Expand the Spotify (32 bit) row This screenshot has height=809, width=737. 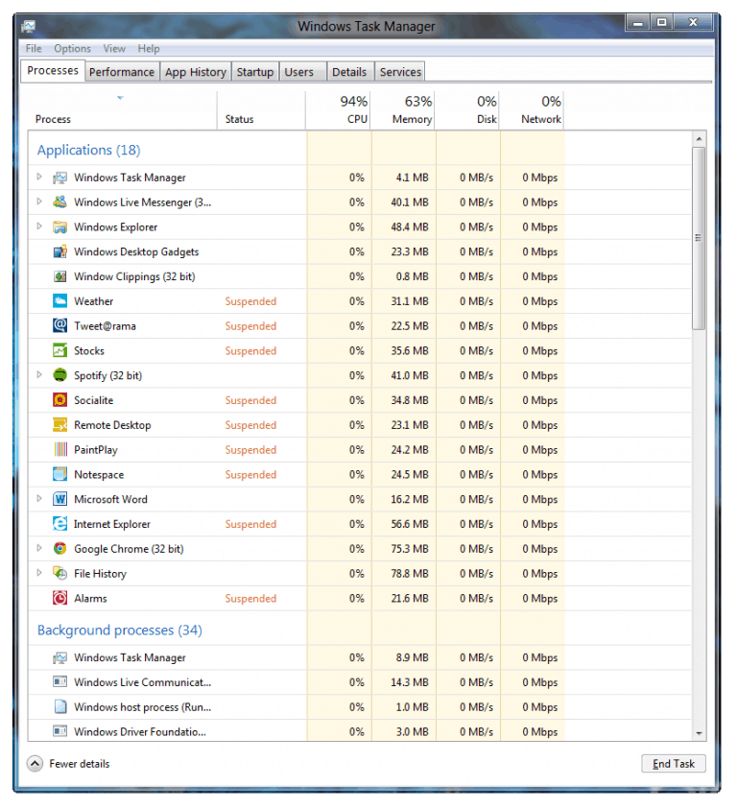click(39, 375)
